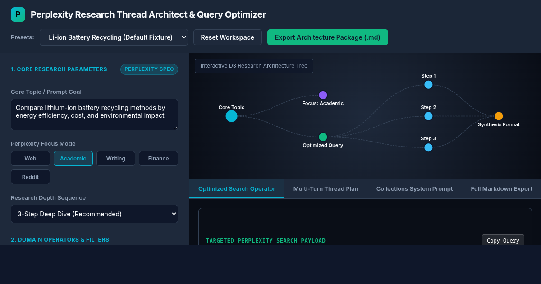Open the Collections System Prompt tab
541x284 pixels.
pyautogui.click(x=414, y=189)
